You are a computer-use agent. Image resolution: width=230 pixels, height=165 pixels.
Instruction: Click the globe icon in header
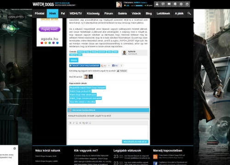click(175, 4)
